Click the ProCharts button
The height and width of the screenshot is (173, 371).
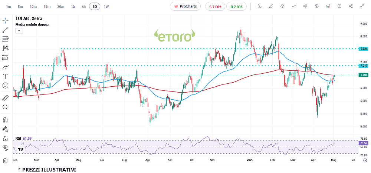185,6
